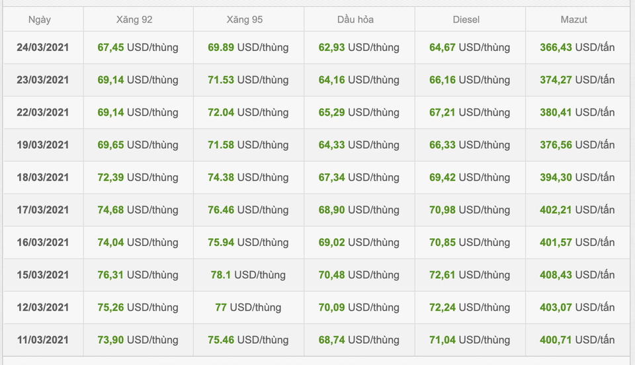
Task: Click the 66,33 USD/thùng Diesel cell
Action: (470, 145)
